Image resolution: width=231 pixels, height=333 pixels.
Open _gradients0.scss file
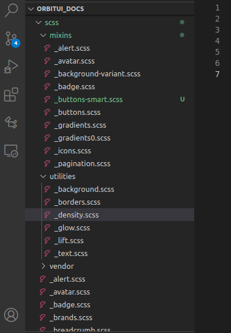coord(110,138)
